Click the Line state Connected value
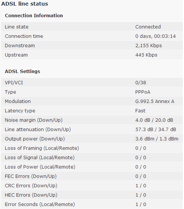This screenshot has width=184, height=209. [148, 27]
